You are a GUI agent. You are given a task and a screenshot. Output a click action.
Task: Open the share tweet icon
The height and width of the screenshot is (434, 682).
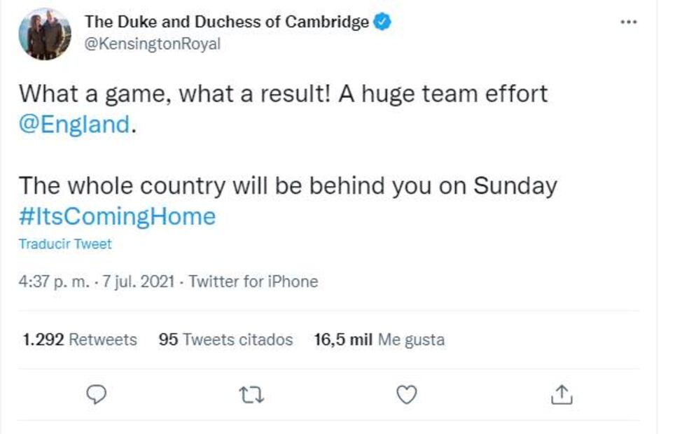(562, 395)
